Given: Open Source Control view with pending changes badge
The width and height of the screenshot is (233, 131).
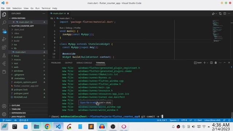Looking at the screenshot, I should (x=4, y=31).
